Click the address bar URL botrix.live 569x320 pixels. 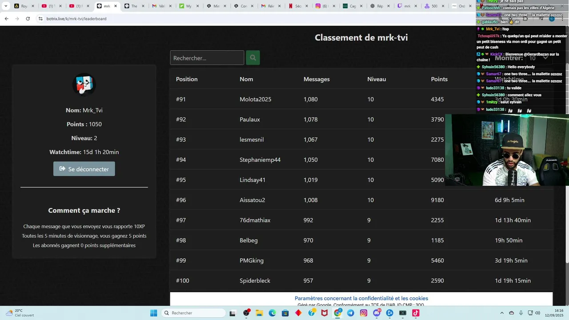coord(76,19)
